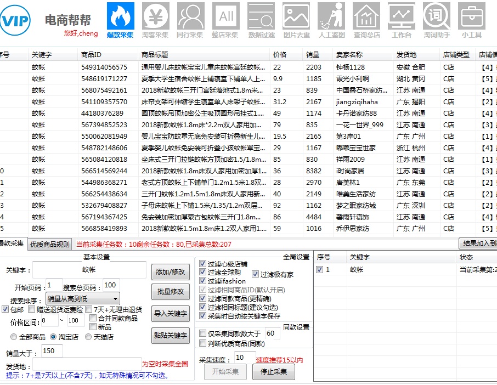The image size is (497, 385).
Task: Open the 同行采集 people icon
Action: 191,16
